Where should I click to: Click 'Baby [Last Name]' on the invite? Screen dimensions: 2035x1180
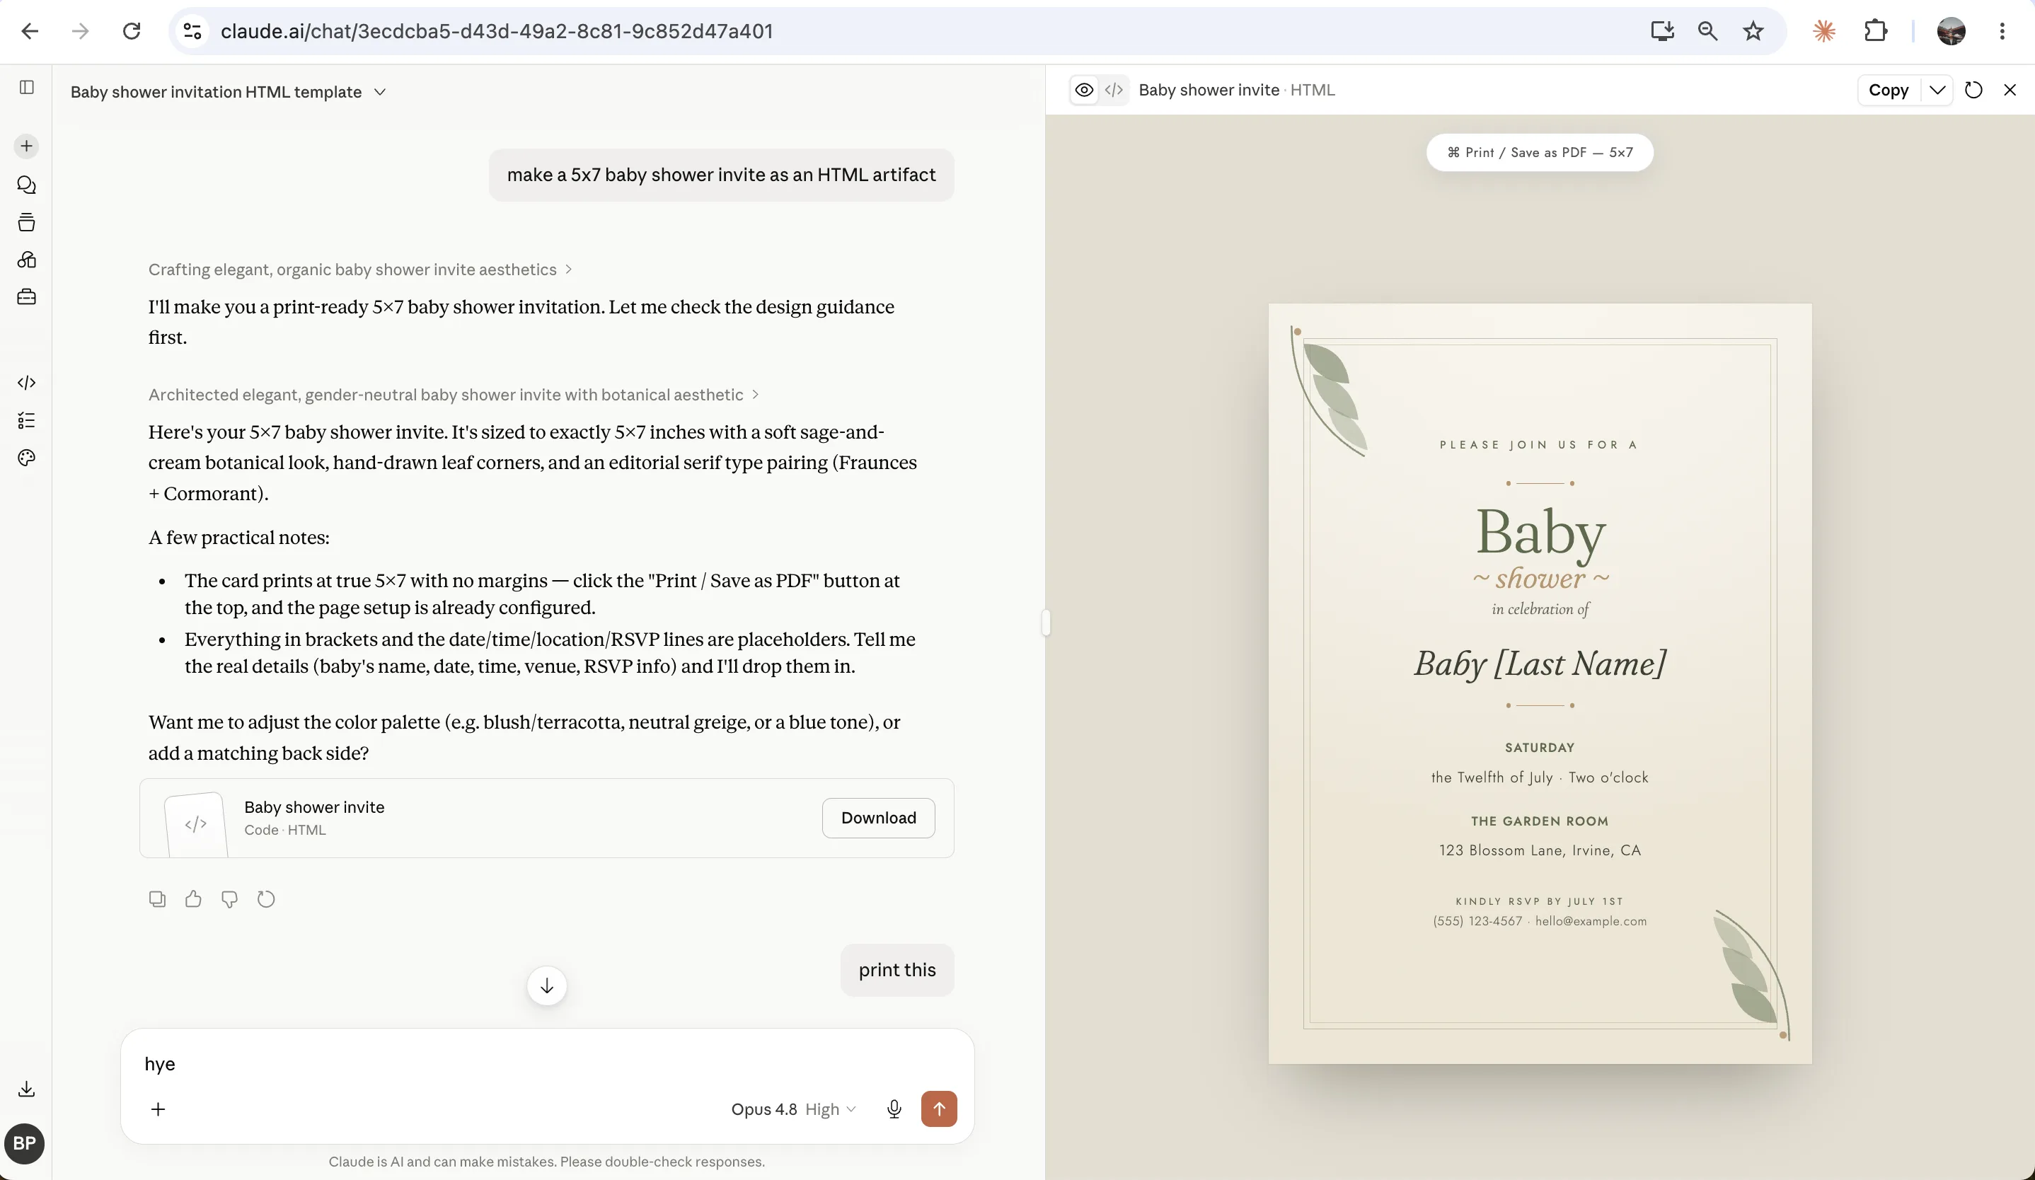(1540, 664)
